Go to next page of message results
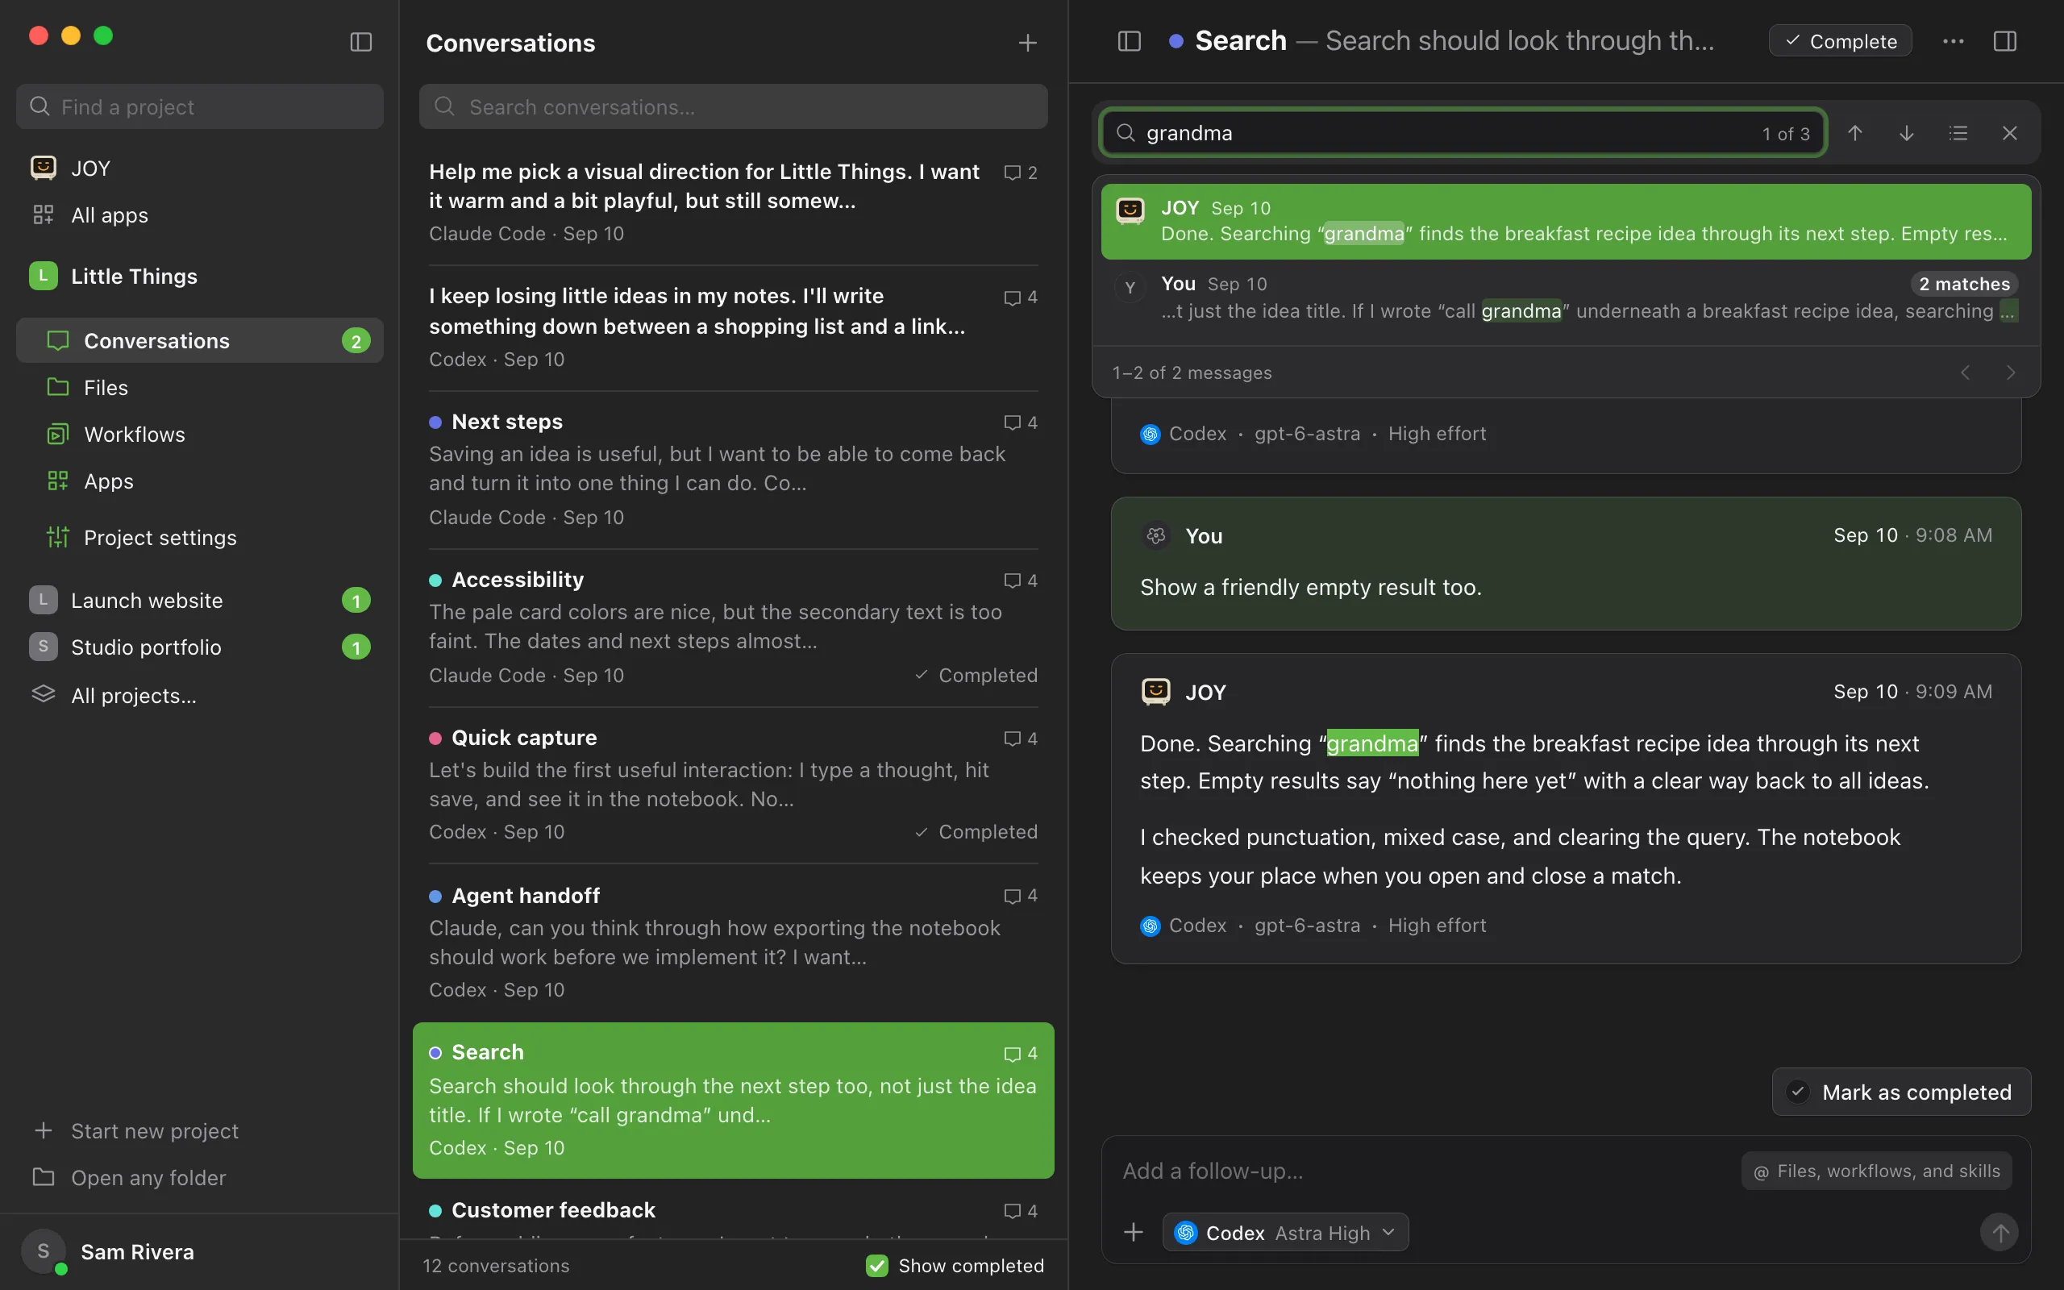Viewport: 2064px width, 1290px height. 2010,372
